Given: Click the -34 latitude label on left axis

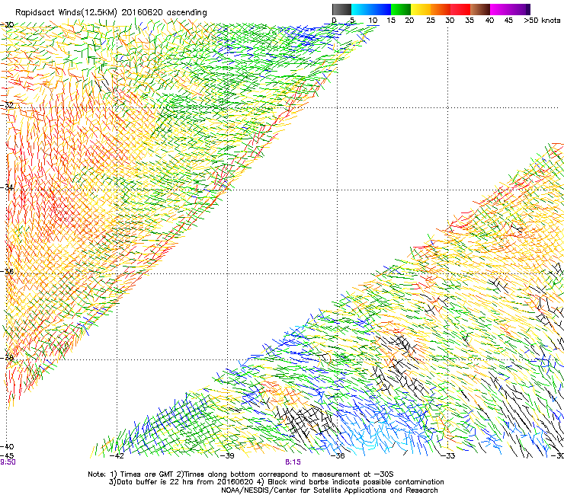Looking at the screenshot, I should click(7, 187).
